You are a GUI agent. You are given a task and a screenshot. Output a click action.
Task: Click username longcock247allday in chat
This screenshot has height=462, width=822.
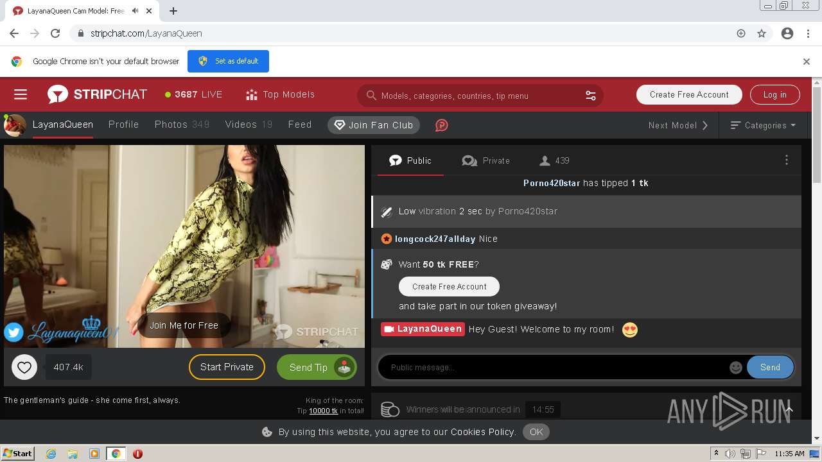435,239
